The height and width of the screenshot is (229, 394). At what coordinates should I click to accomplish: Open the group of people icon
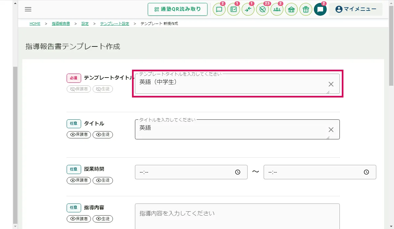[x=277, y=9]
